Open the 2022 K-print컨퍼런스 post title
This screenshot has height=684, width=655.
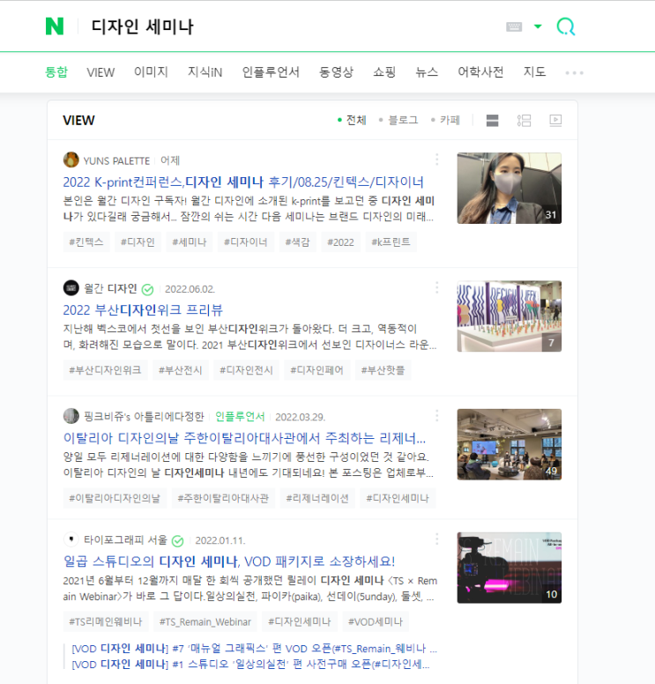pos(243,182)
